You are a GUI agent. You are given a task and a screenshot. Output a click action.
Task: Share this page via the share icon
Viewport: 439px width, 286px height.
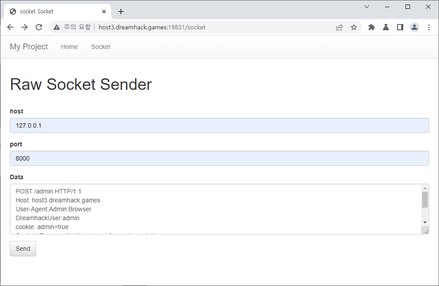(x=340, y=27)
